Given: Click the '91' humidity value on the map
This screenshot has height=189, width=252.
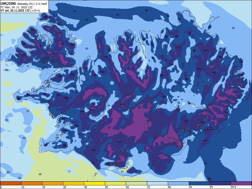Looking at the screenshot, I should coord(168,16).
